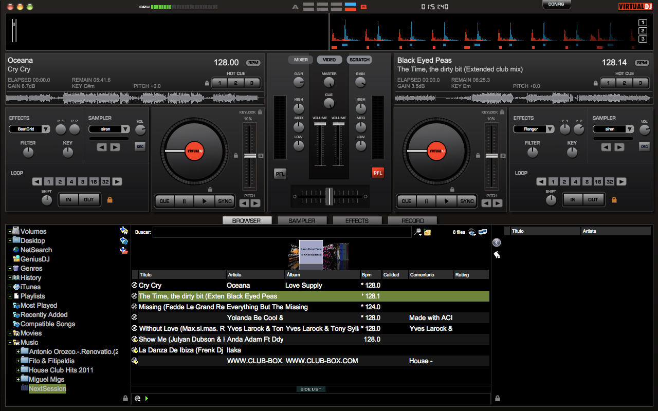This screenshot has height=411, width=658.
Task: Open the CONFIG settings
Action: coord(556,5)
